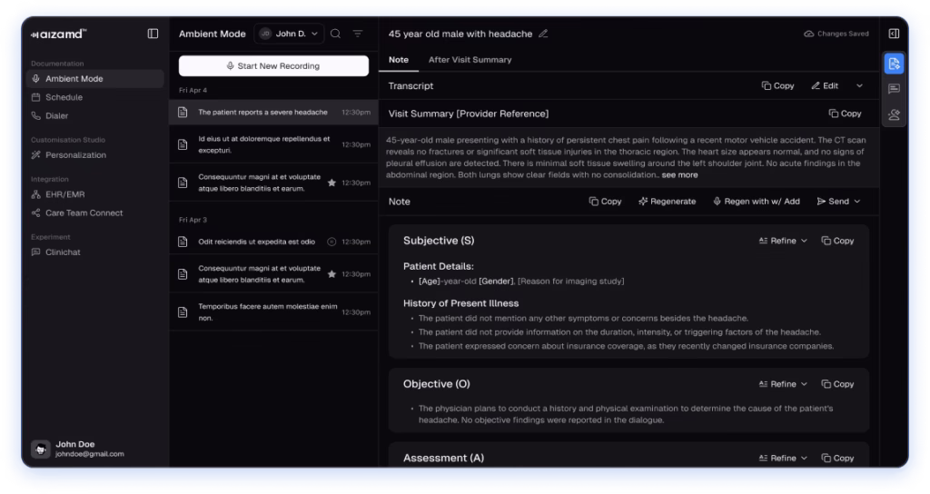Toggle star on Fri Apr 3 Consequuntur recording
The width and height of the screenshot is (930, 494).
tap(331, 274)
